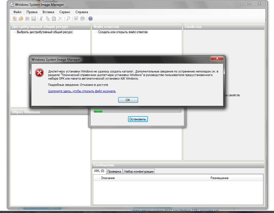
Task: Open the Сервис menu
Action: tap(65, 12)
